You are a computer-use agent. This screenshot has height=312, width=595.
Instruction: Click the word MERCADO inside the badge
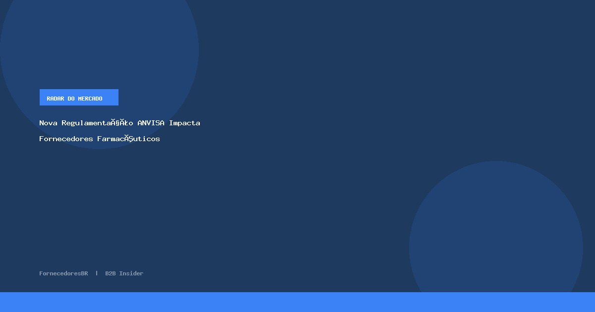(90, 99)
